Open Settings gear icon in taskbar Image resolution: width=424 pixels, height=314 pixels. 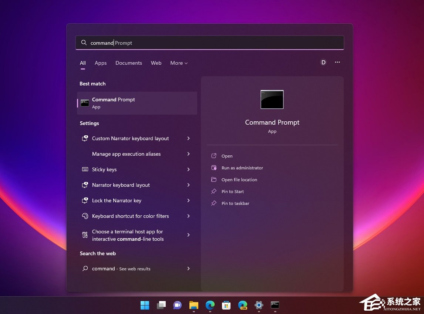click(259, 305)
